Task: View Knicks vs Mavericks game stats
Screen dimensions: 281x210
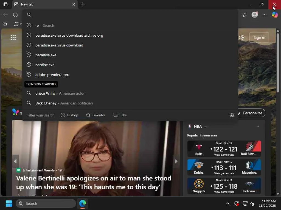Action: point(224,173)
